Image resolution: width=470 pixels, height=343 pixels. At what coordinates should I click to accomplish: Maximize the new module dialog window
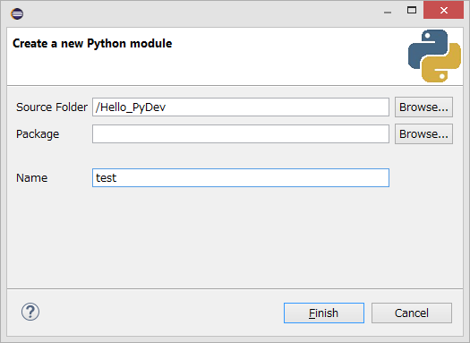[412, 11]
